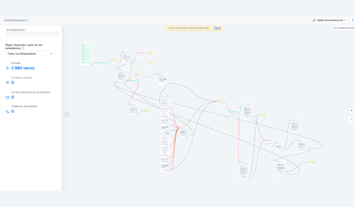Image resolution: width=355 pixels, height=207 pixels.
Task: Zoom in with the plus button
Action: click(351, 111)
